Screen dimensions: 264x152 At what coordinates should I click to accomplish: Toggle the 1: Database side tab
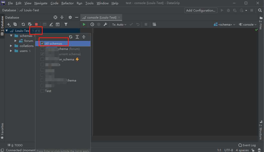tap(2, 26)
